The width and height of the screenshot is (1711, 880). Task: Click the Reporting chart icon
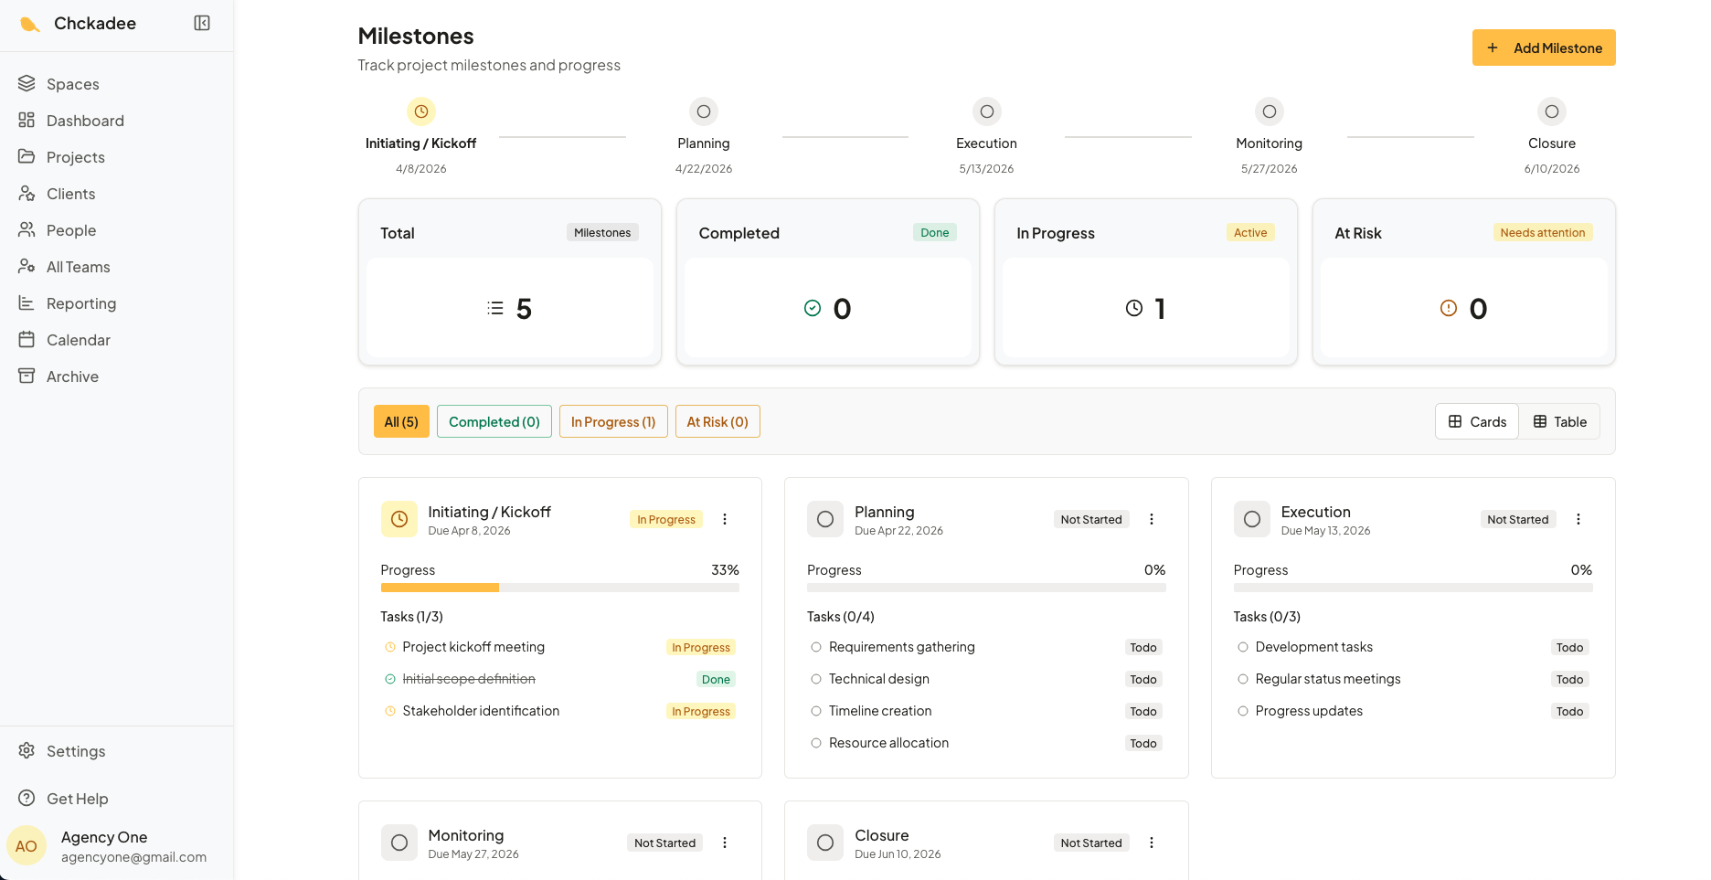pyautogui.click(x=27, y=302)
